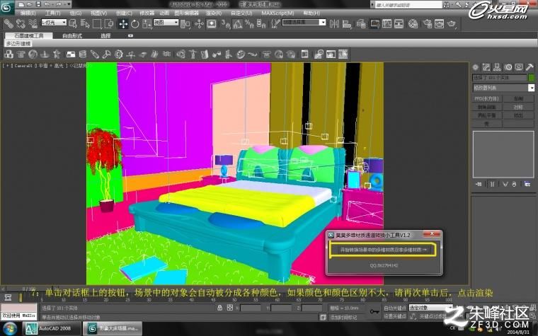Activate the Select and Rotate tool
This screenshot has width=538, height=336.
tap(134, 23)
